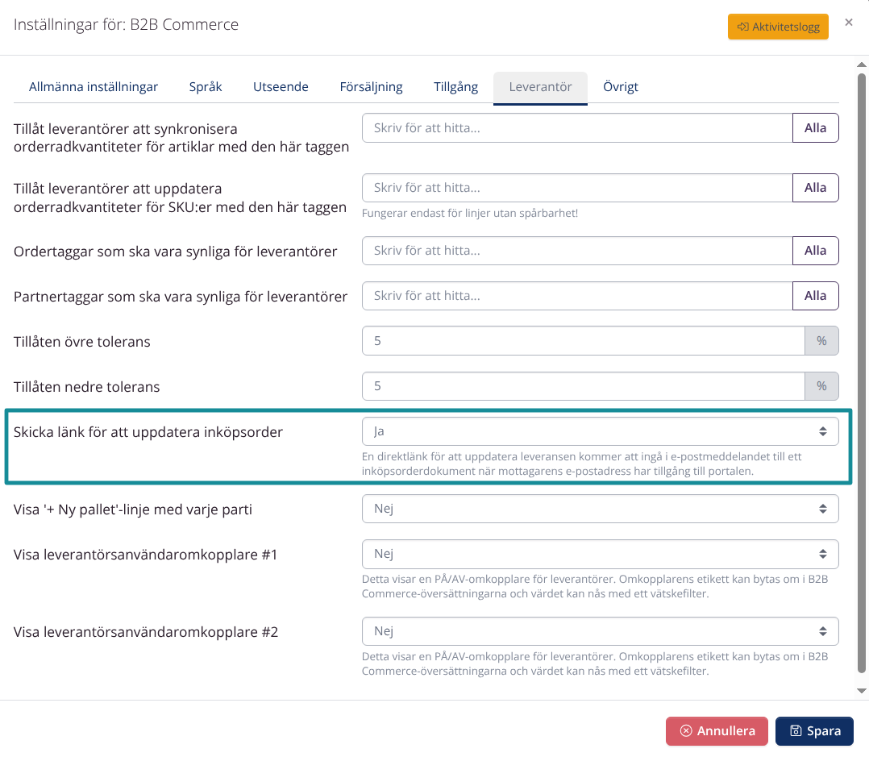Open the Tillgång tab
The width and height of the screenshot is (869, 757).
455,87
